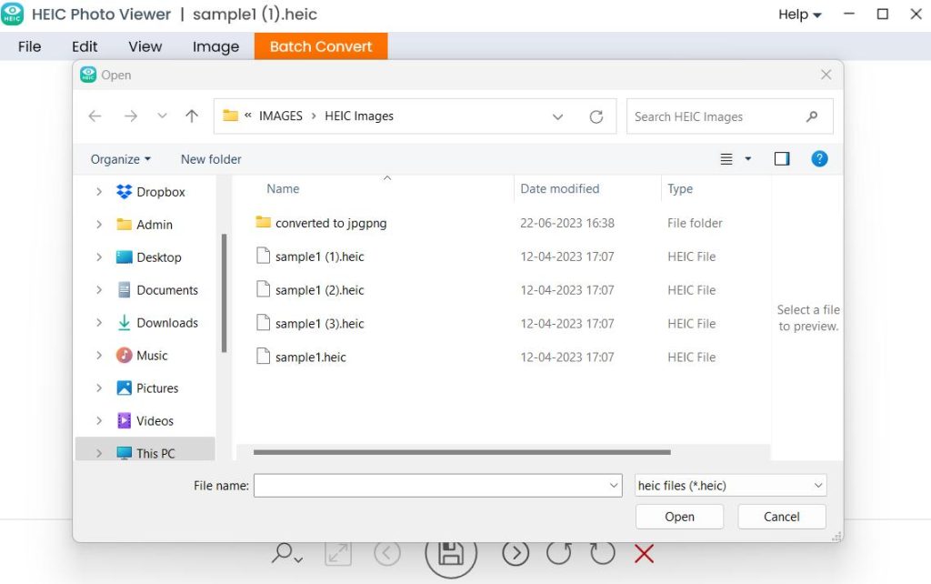The width and height of the screenshot is (931, 584).
Task: Select the converted to jpgpng folder
Action: tap(321, 223)
